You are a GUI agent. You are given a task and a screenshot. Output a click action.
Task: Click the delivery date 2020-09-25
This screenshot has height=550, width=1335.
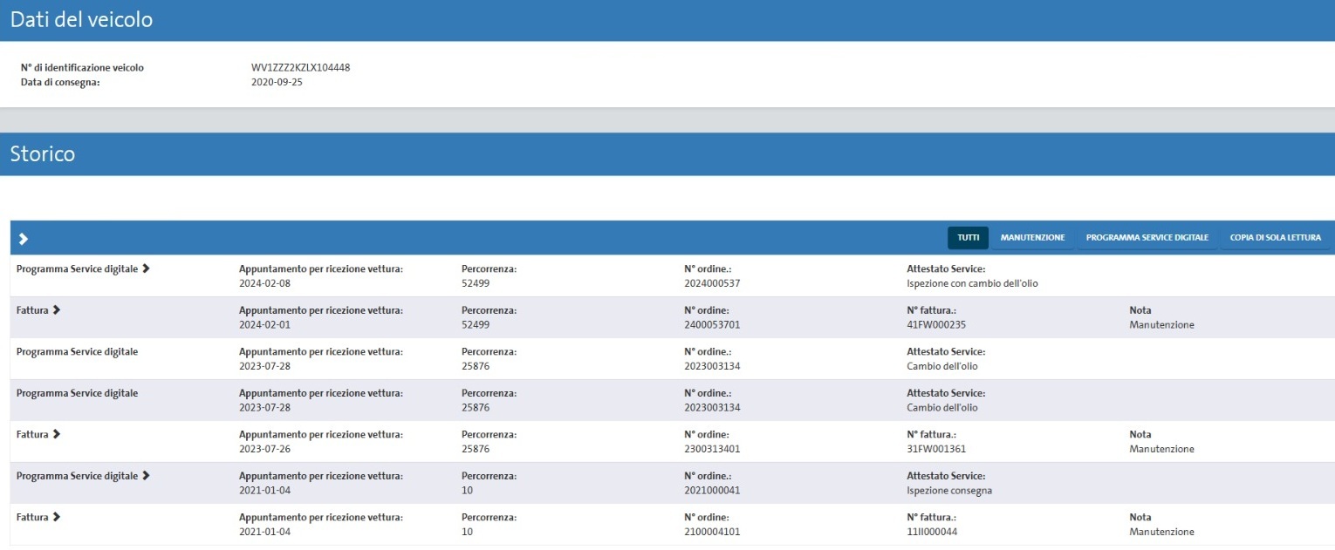(277, 82)
